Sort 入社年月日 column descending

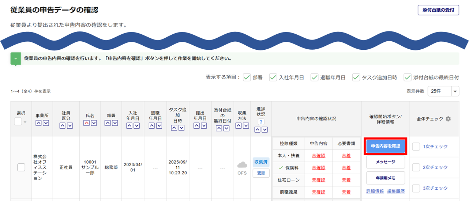click(x=137, y=126)
